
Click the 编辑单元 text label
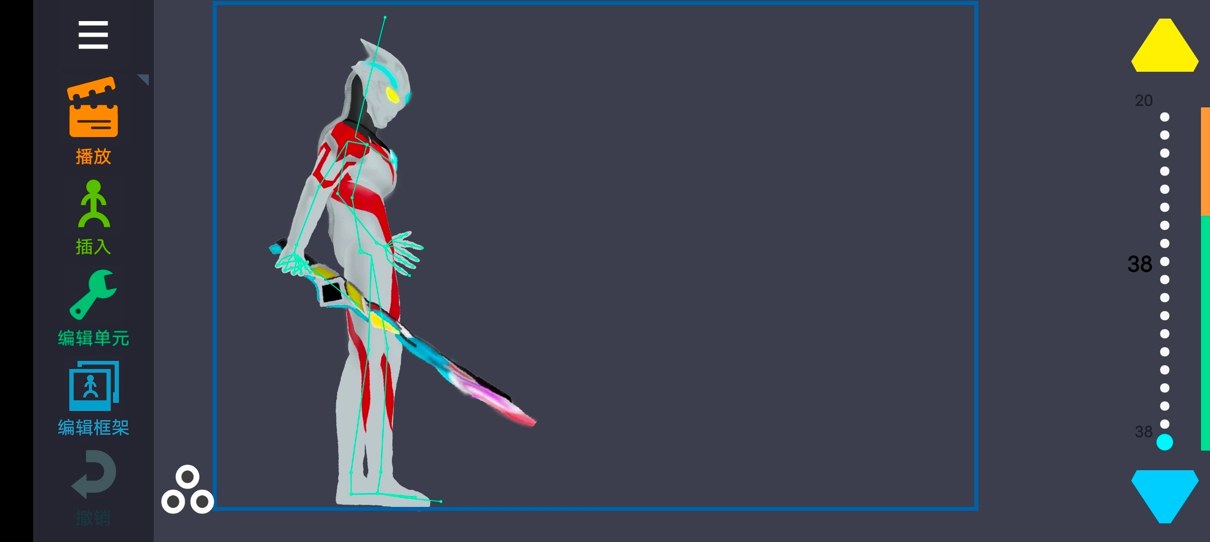[93, 338]
